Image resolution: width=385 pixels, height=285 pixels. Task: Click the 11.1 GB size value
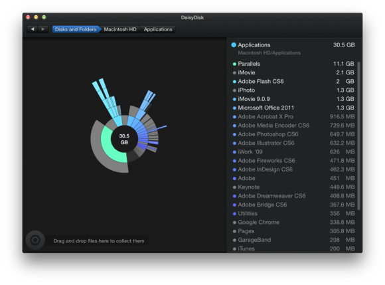coord(343,64)
